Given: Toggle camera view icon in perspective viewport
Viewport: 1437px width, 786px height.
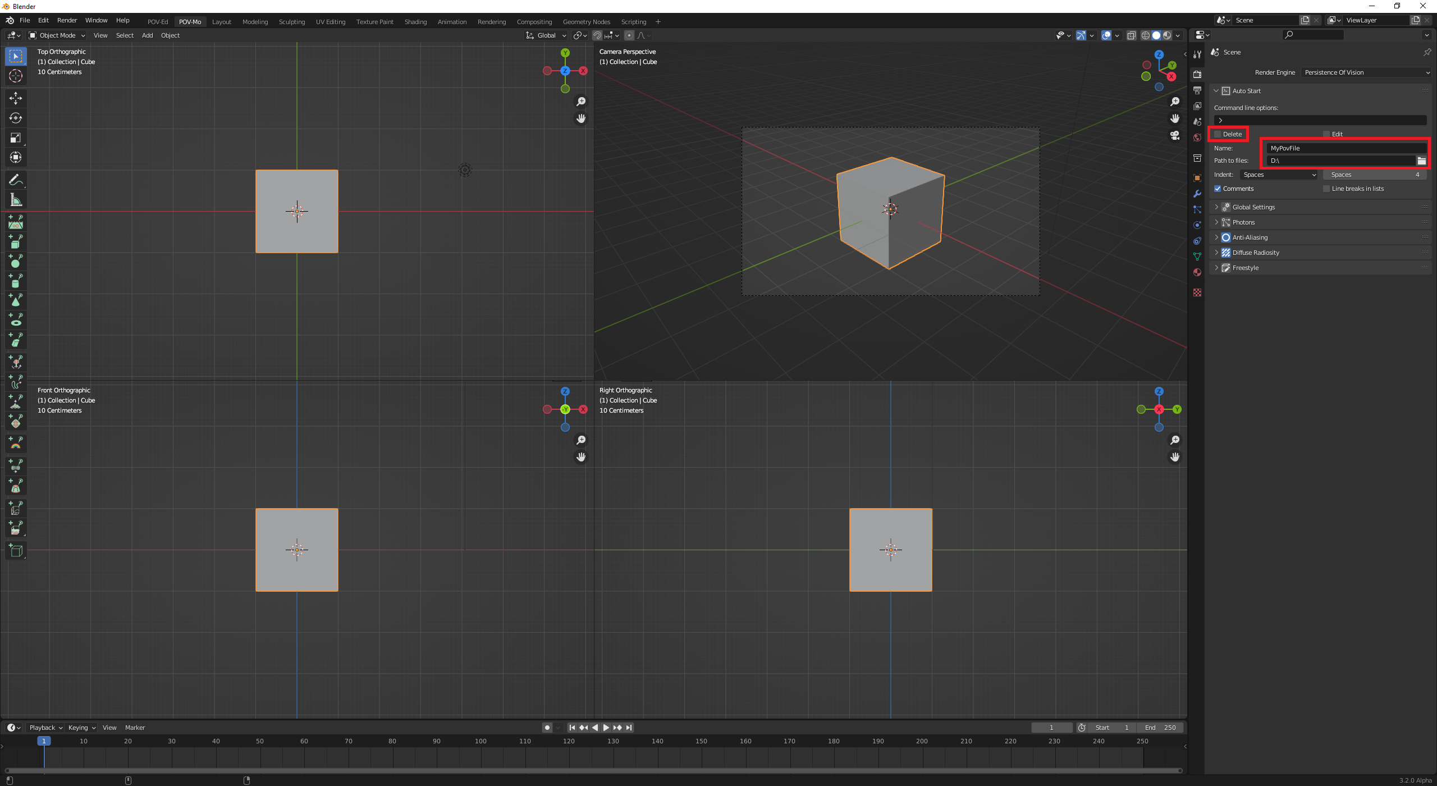Looking at the screenshot, I should 1174,135.
